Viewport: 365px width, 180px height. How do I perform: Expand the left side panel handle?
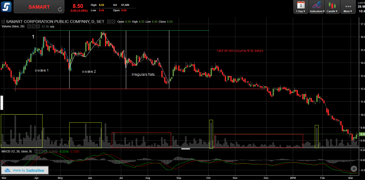pos(1,103)
